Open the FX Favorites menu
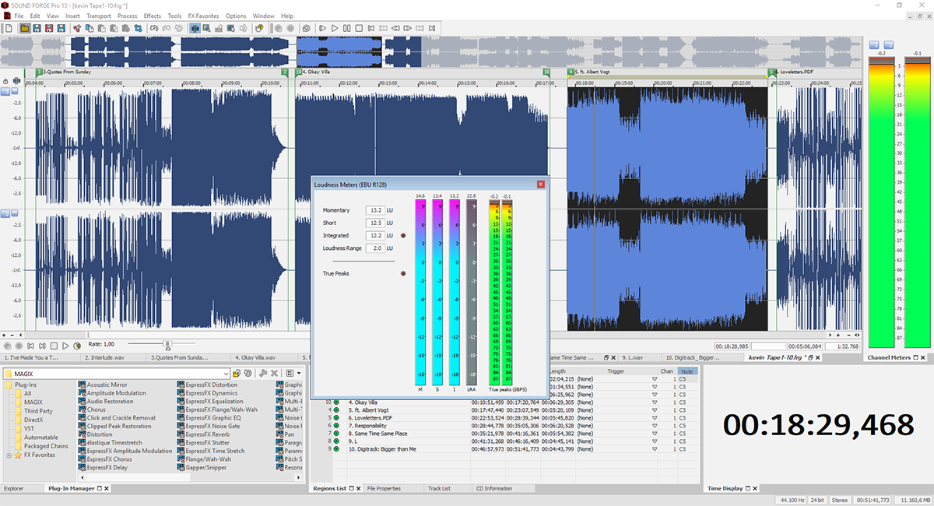Viewport: 934px width, 506px height. click(203, 16)
